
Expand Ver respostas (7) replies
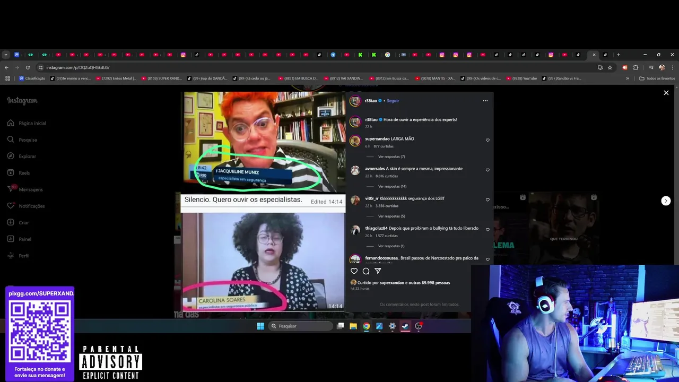(x=391, y=157)
